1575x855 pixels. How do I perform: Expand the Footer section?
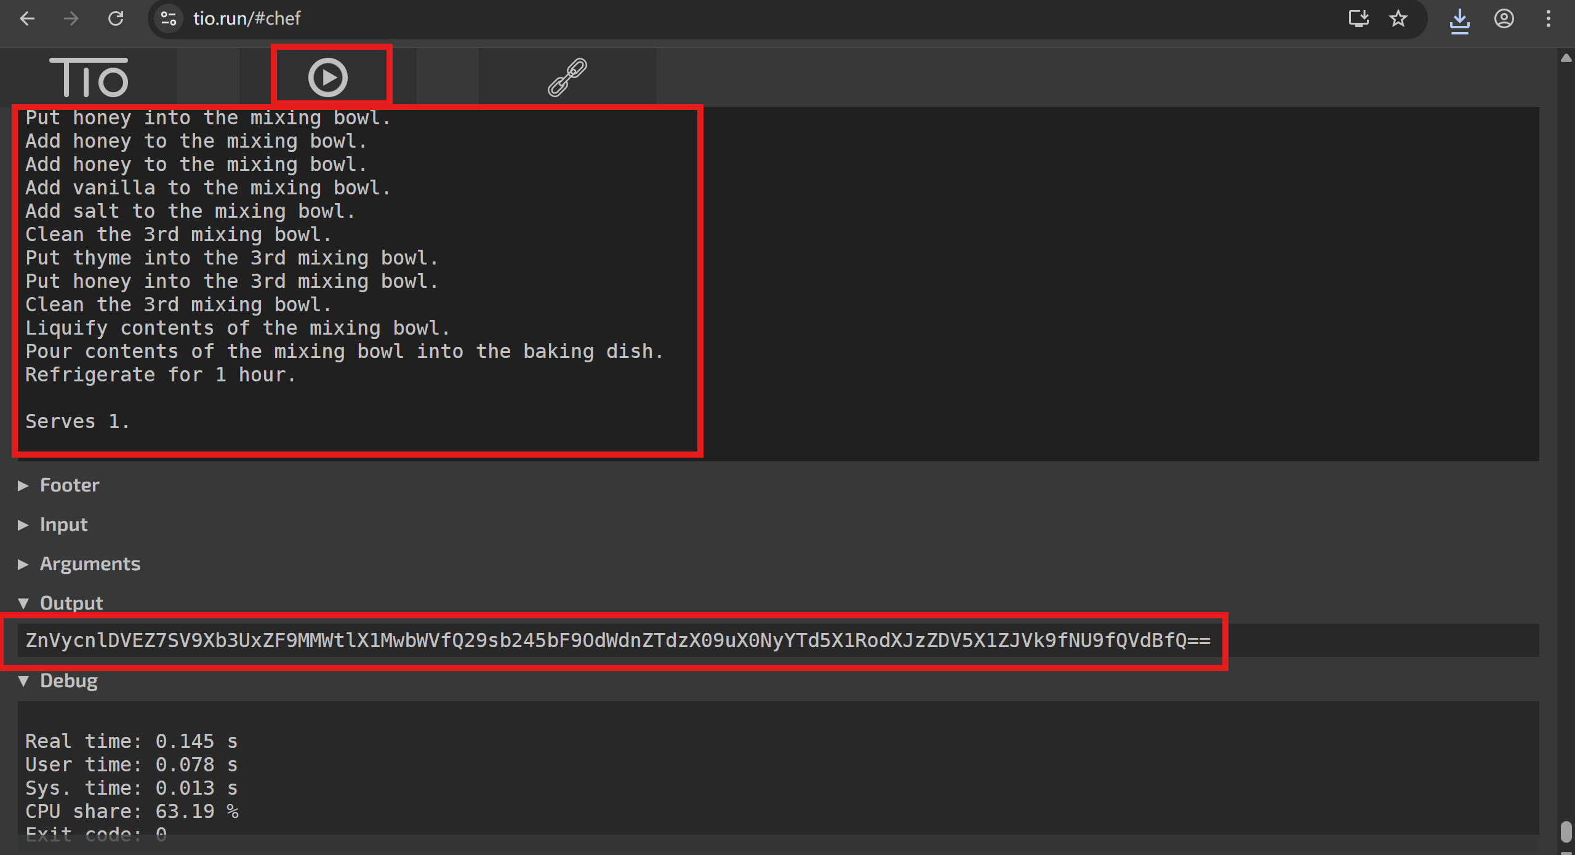[59, 485]
